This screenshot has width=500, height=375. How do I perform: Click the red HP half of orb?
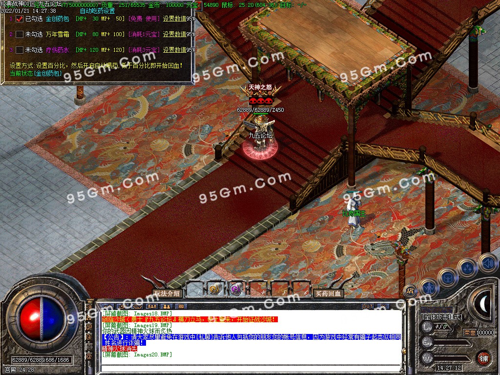pos(30,319)
